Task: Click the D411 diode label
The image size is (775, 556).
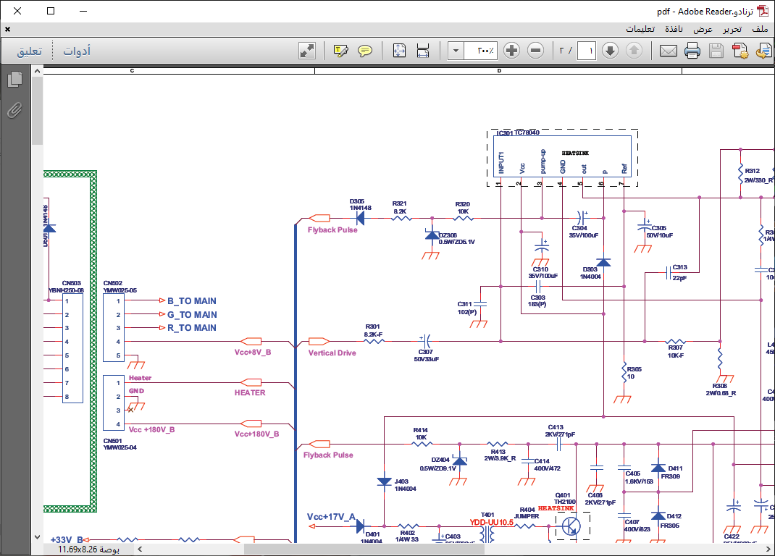Action: tap(675, 468)
